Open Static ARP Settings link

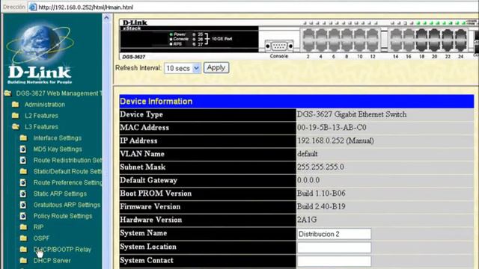click(60, 194)
